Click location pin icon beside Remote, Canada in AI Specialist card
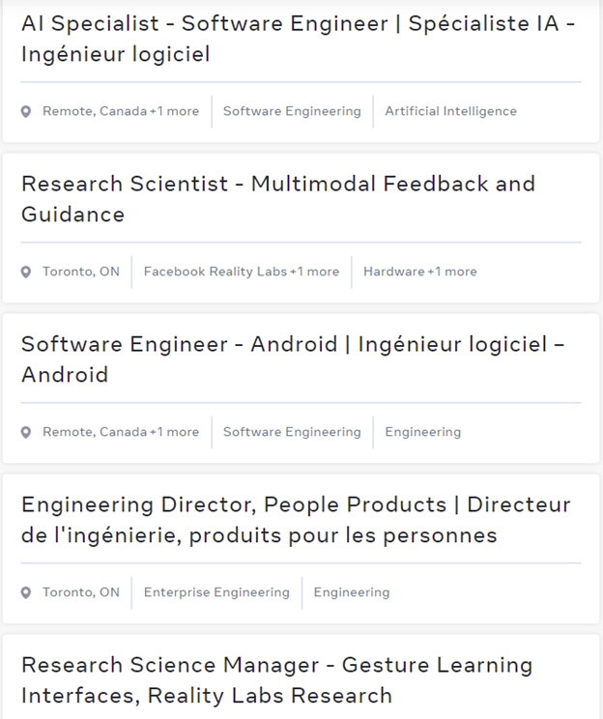 point(26,112)
